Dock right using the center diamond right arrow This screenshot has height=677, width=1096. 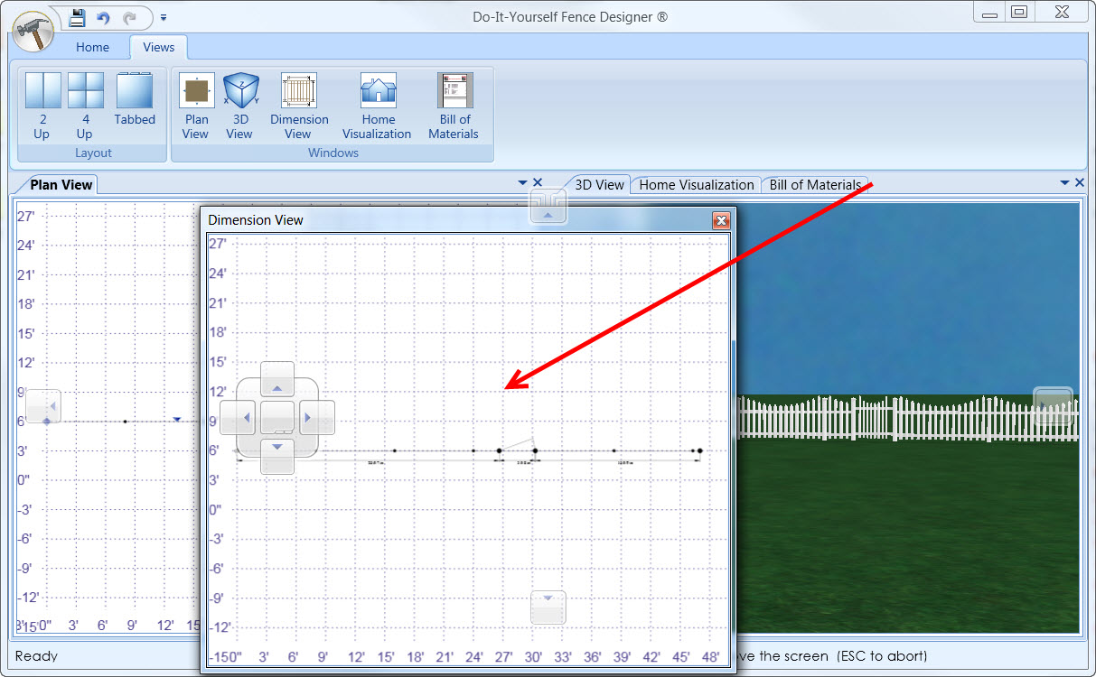317,417
